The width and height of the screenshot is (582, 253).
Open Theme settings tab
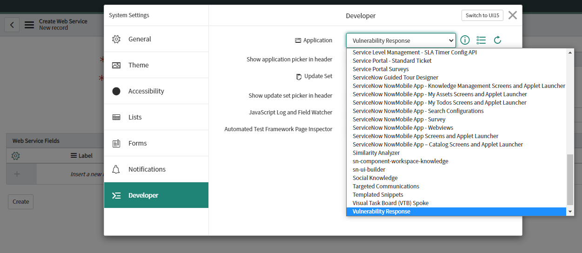[x=156, y=65]
